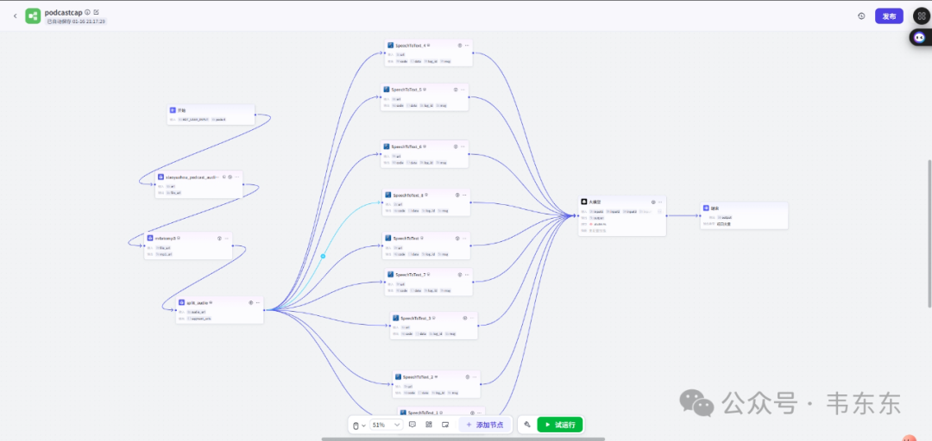Viewport: 932px width, 441px height.
Task: Open the run history clock icon
Action: pyautogui.click(x=861, y=16)
